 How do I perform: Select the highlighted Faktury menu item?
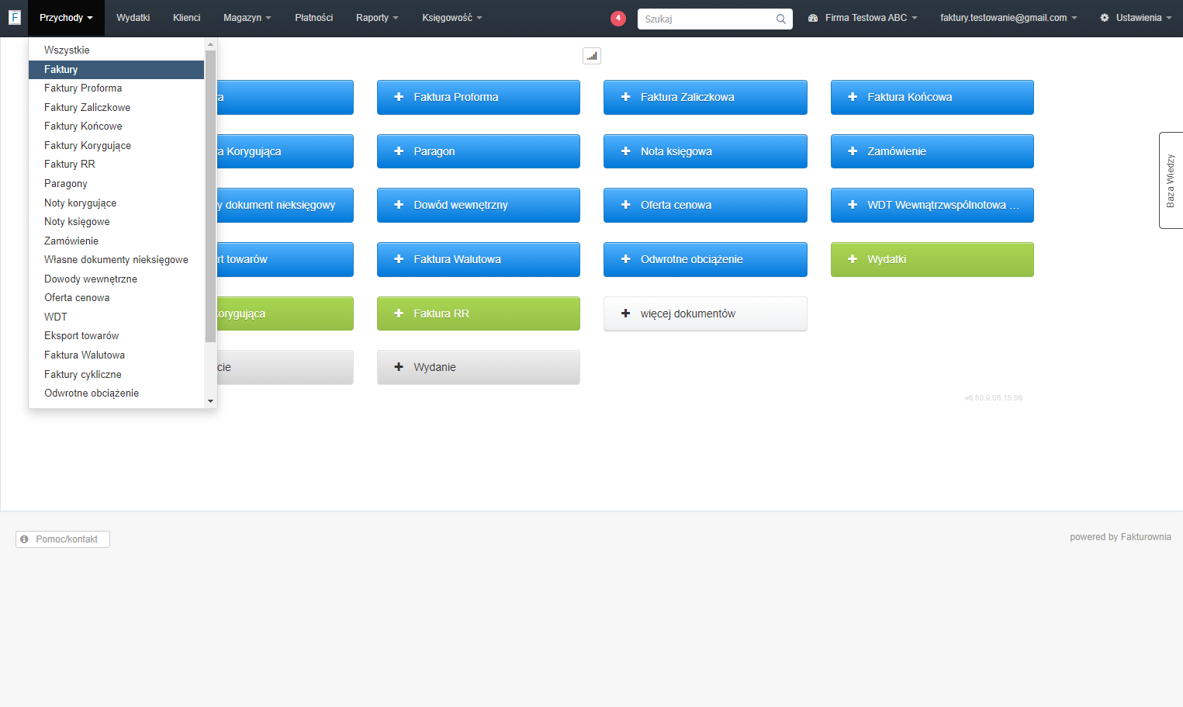click(x=116, y=69)
